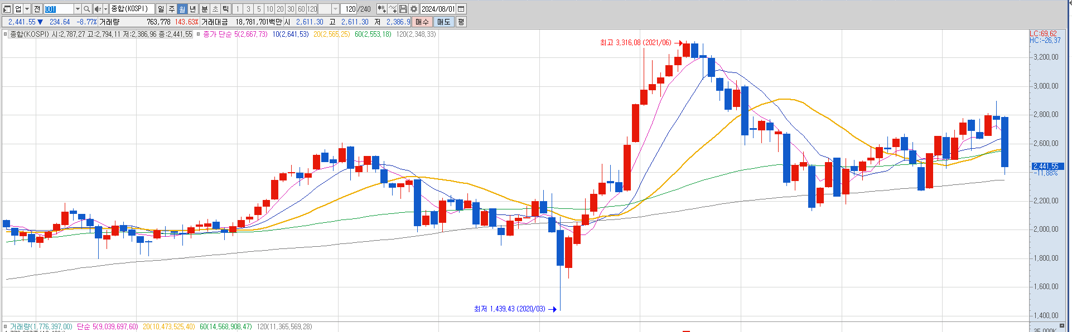Click the -8.77% change rate value
This screenshot has height=332, width=1072.
click(x=86, y=22)
